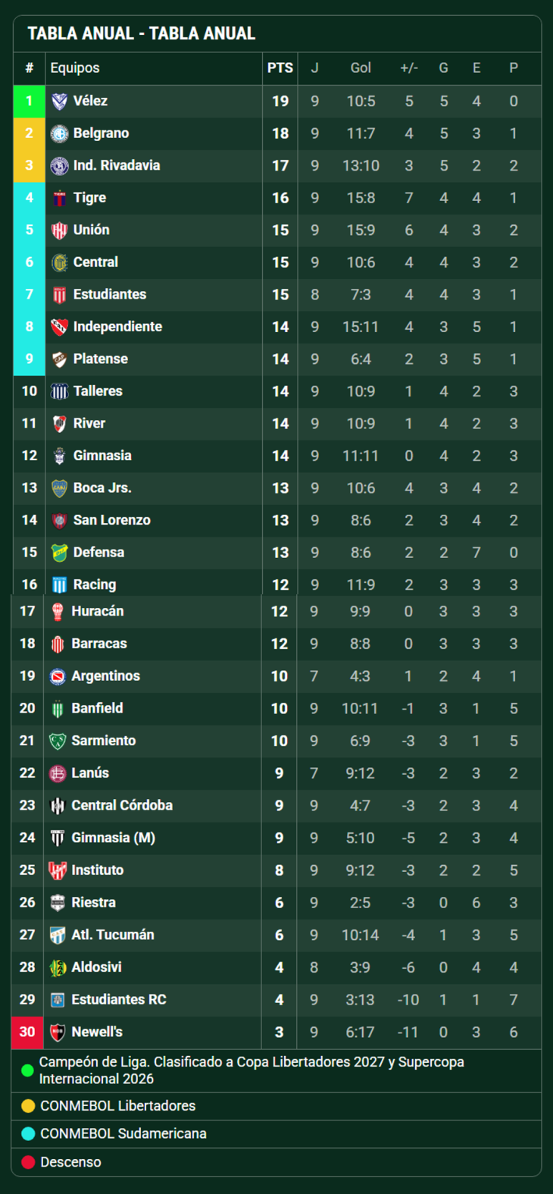Viewport: 553px width, 1194px height.
Task: Open the Estudiantes RC team name link
Action: tap(118, 999)
